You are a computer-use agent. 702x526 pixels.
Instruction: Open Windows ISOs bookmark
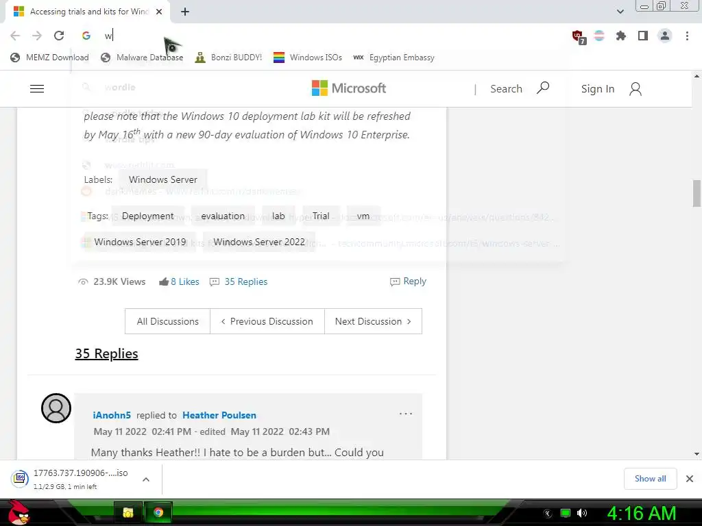(308, 58)
